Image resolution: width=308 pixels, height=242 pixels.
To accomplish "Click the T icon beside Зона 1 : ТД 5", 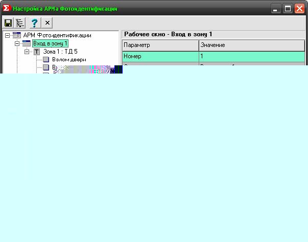I will click(37, 52).
